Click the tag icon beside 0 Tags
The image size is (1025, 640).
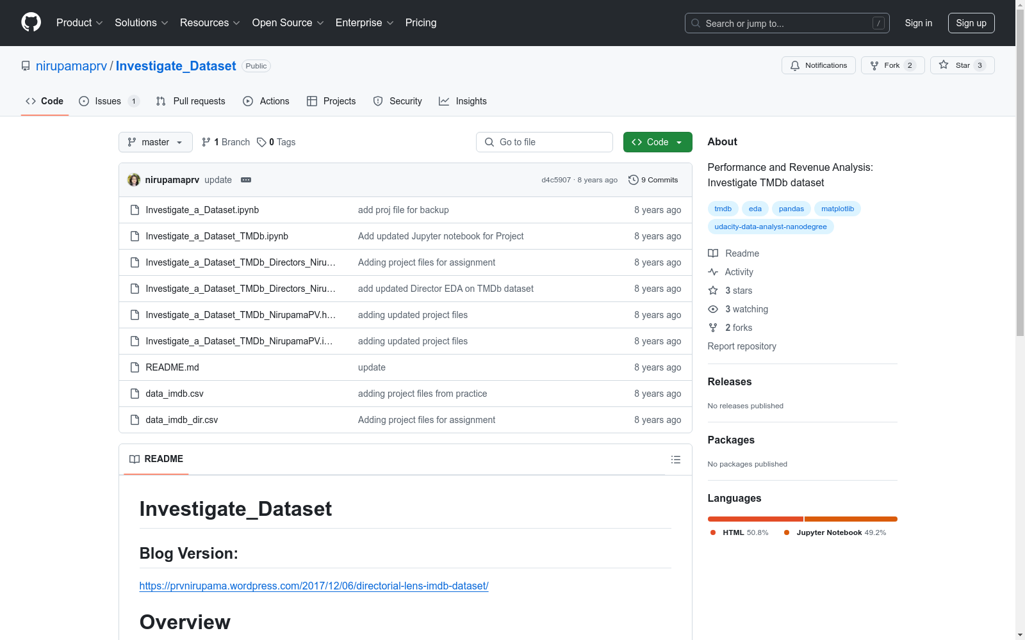coord(261,142)
